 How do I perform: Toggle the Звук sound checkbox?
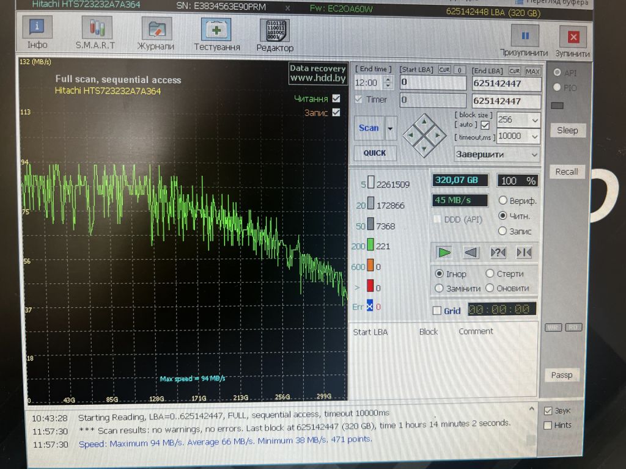pos(548,411)
